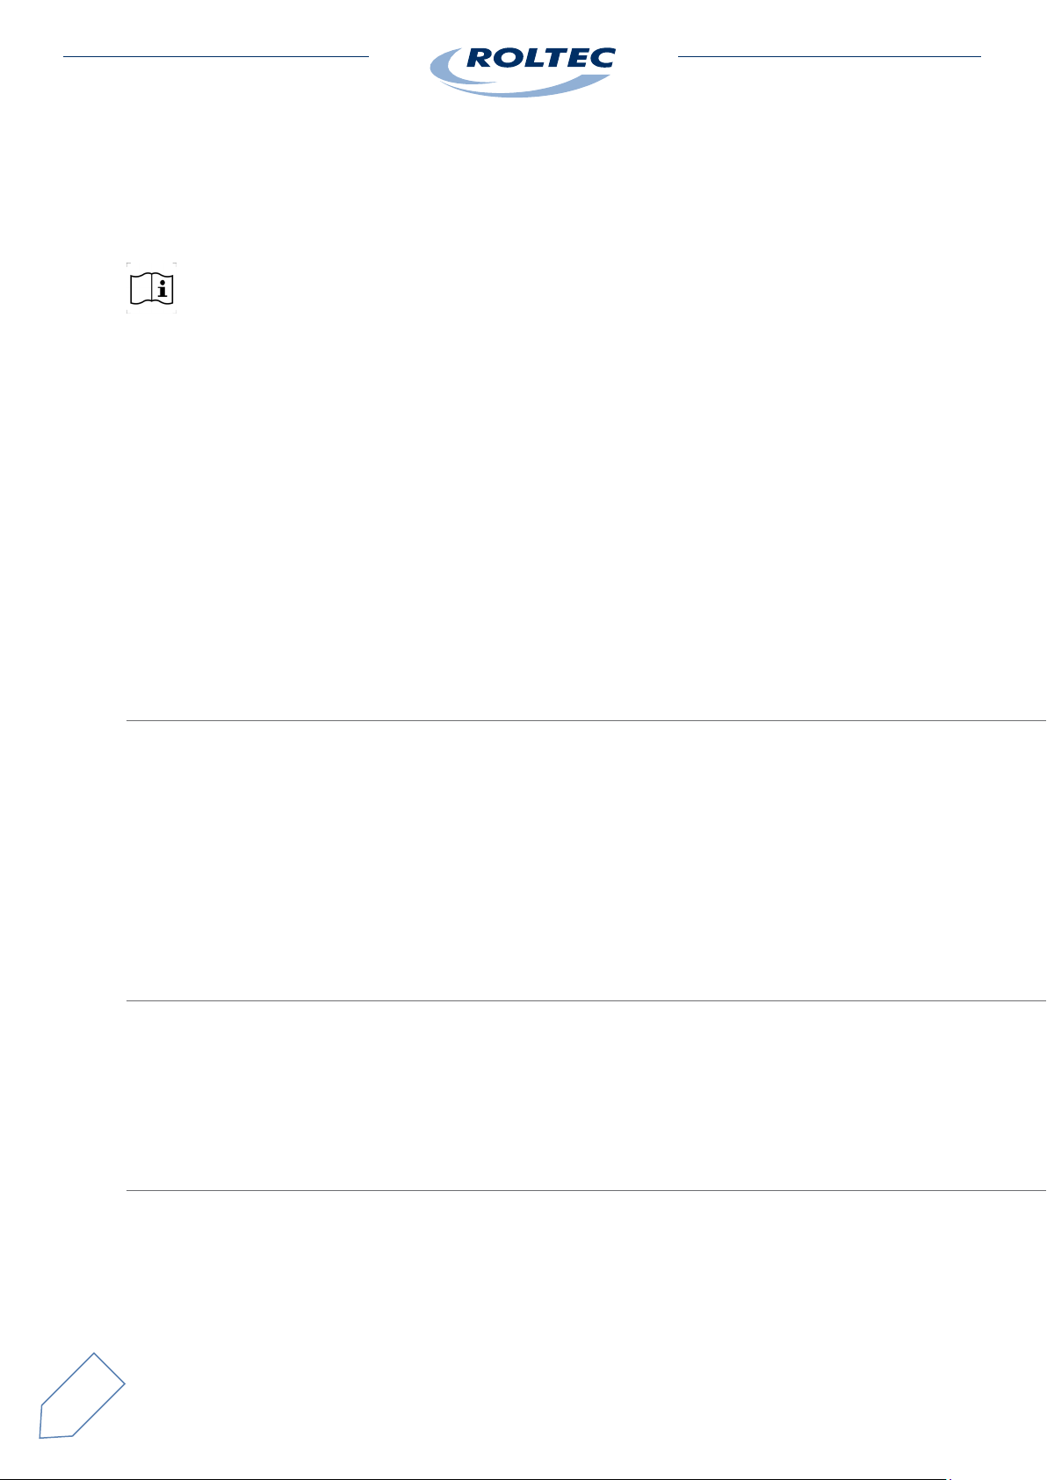
Task: Select the middle horizontal divider line
Action: 586,1000
